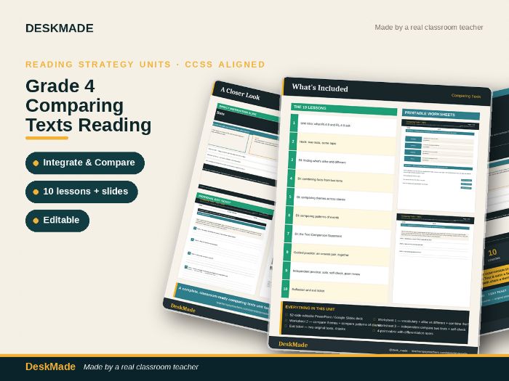Click the 'THE 10 LESSONS' green header
This screenshot has width=509, height=381.
344,109
